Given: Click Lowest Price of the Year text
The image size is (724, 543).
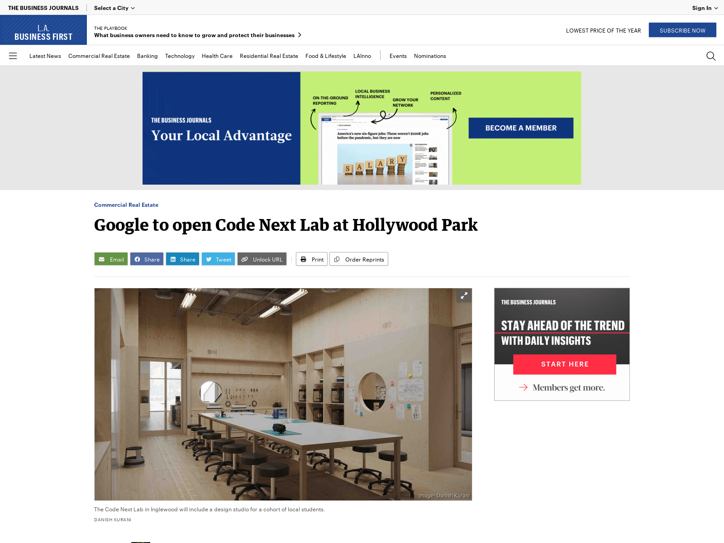Looking at the screenshot, I should point(603,30).
